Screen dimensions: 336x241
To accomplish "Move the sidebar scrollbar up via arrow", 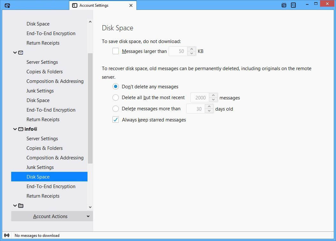I will (90, 22).
